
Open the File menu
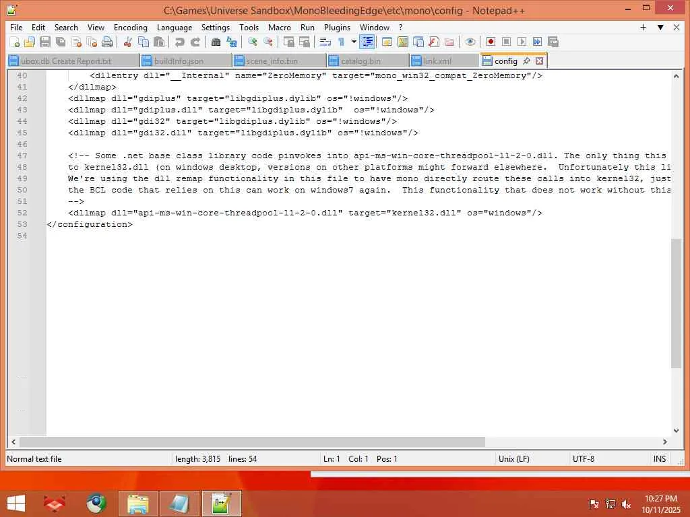click(16, 27)
